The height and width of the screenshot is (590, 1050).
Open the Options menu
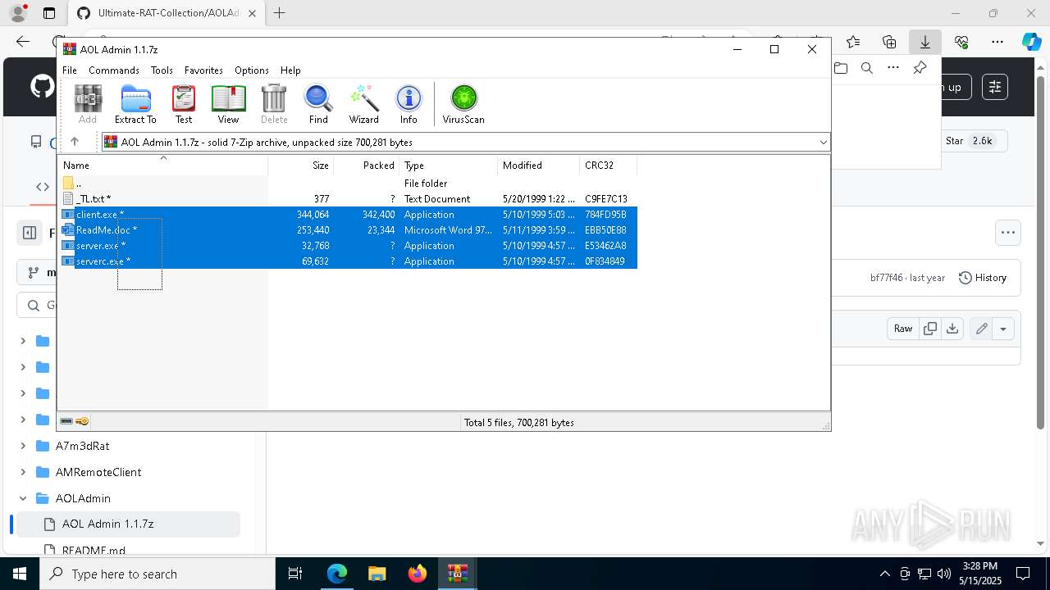click(252, 70)
